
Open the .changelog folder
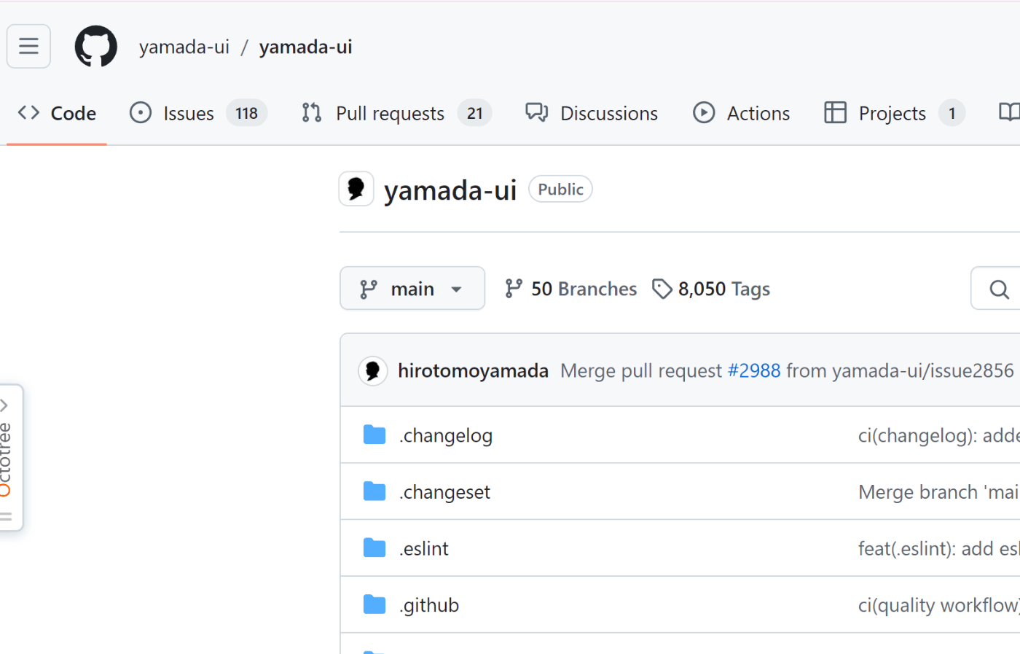coord(446,435)
